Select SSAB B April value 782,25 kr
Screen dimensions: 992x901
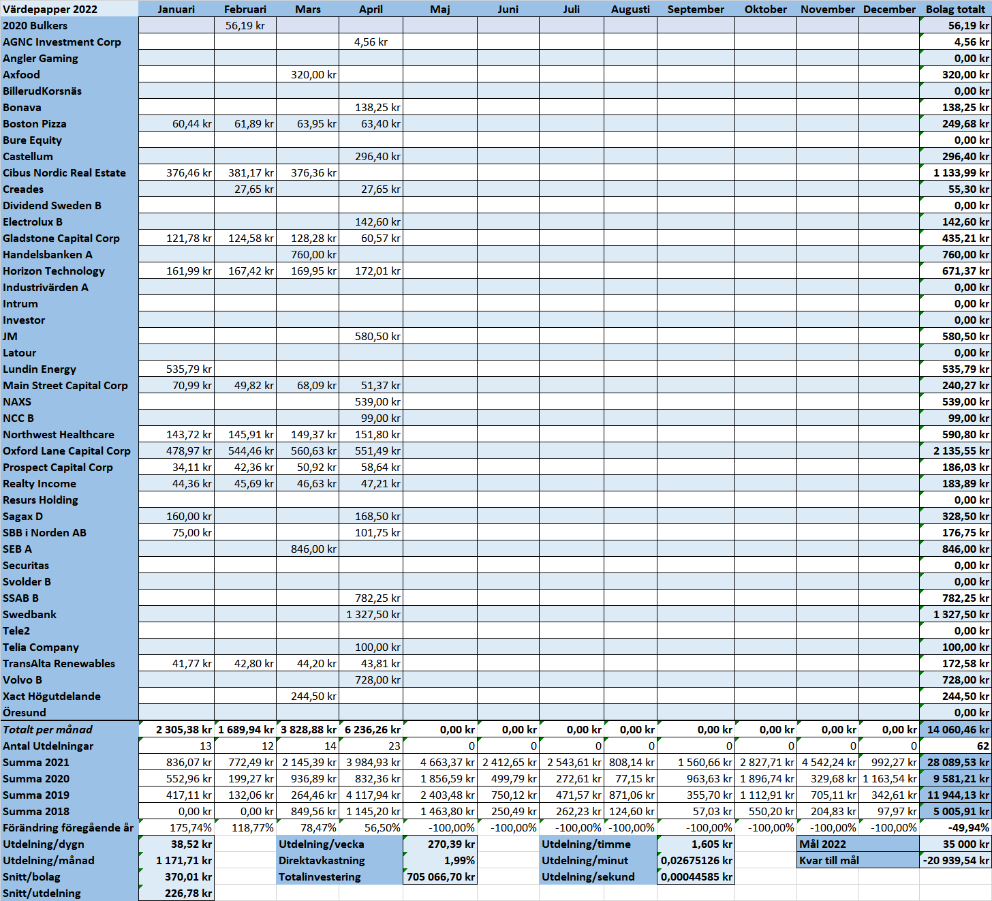point(371,598)
